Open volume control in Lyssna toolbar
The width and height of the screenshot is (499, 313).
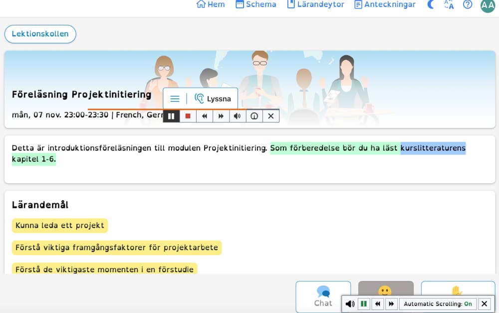coord(238,116)
